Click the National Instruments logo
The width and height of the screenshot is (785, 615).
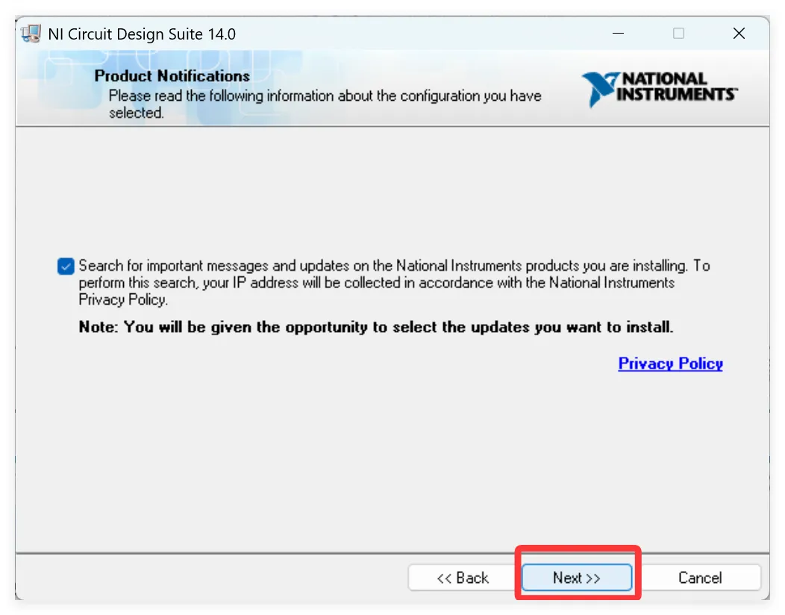click(x=660, y=89)
